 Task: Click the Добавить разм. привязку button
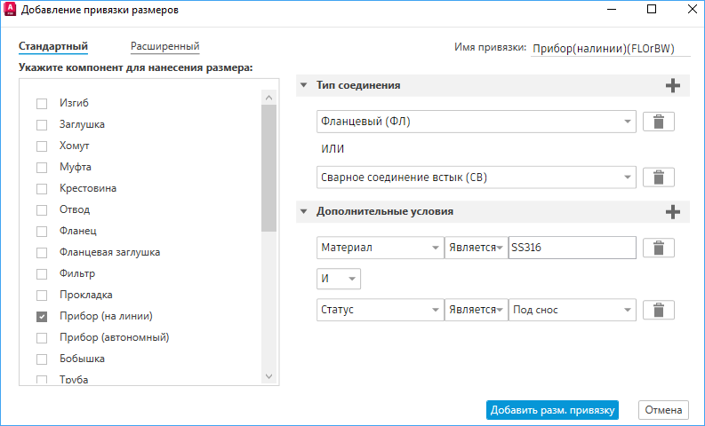point(552,410)
